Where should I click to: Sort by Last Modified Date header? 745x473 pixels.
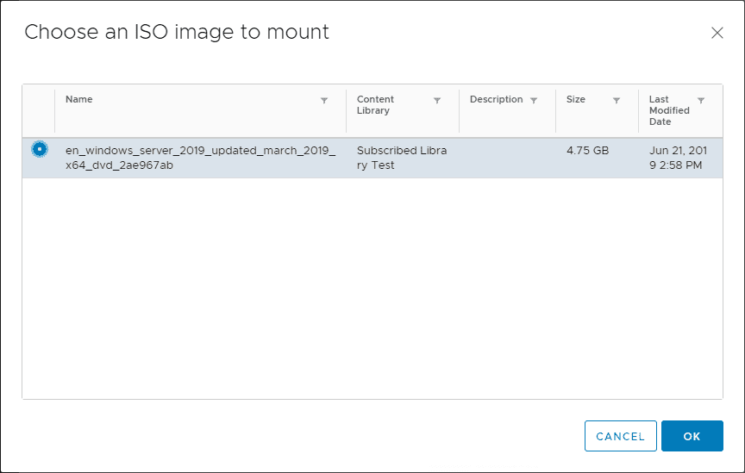pyautogui.click(x=669, y=110)
